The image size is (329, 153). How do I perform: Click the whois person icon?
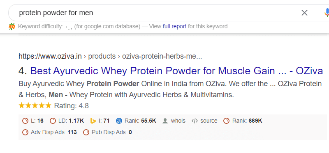(165, 121)
